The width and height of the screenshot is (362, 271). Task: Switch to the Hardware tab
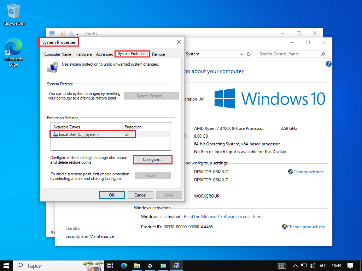pos(83,54)
